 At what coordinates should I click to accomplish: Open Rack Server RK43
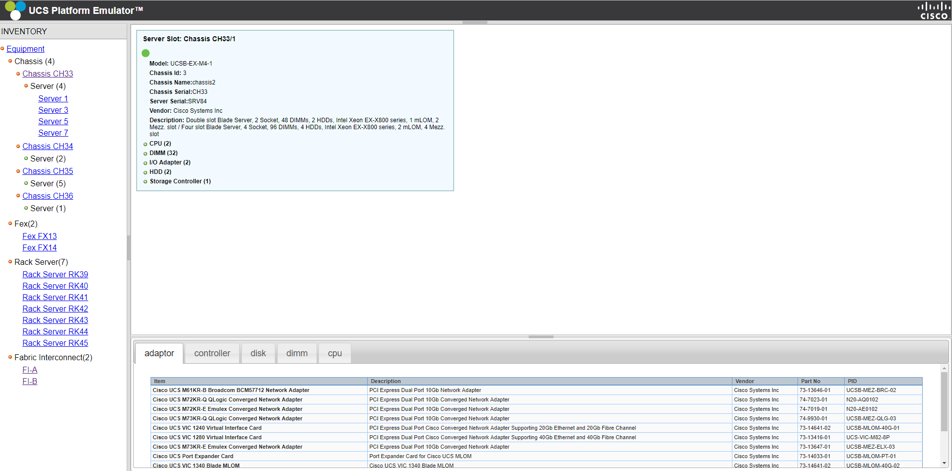(55, 320)
